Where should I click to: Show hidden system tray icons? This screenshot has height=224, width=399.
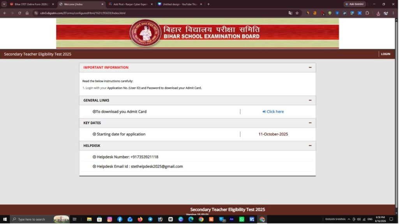coord(349,219)
